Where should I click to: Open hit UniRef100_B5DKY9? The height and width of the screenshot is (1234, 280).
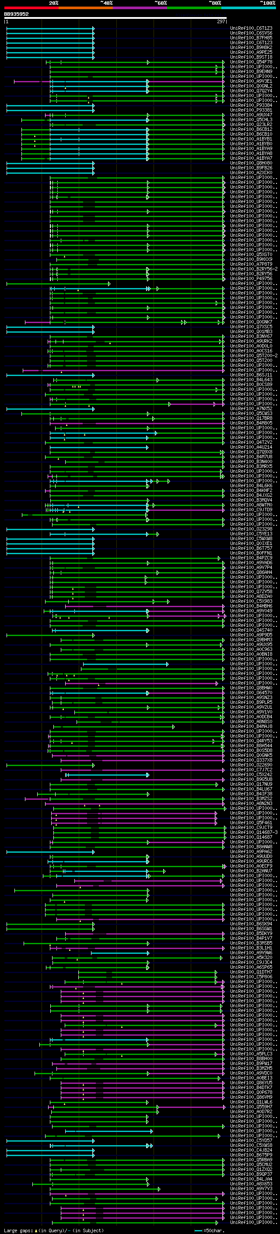click(x=251, y=933)
